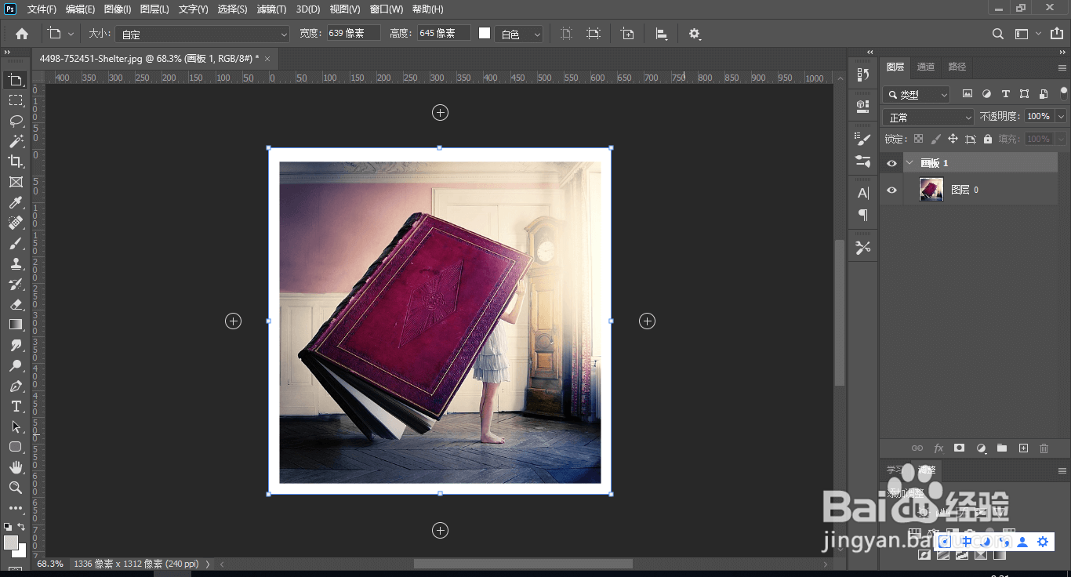Click the foreground color swatch

pyautogui.click(x=10, y=543)
